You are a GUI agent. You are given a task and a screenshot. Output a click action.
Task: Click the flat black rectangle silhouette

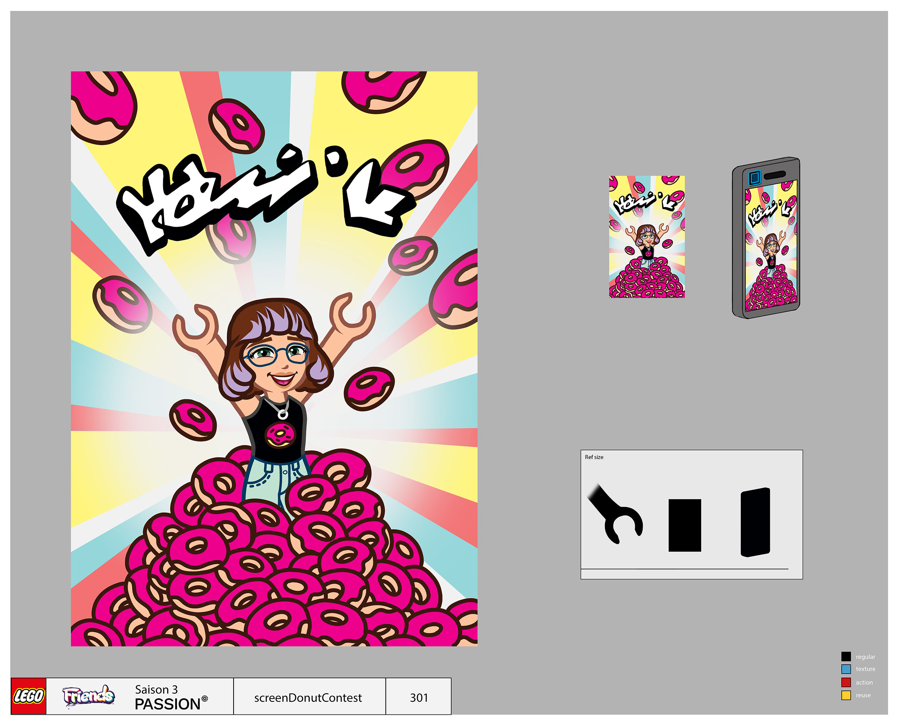pos(685,525)
